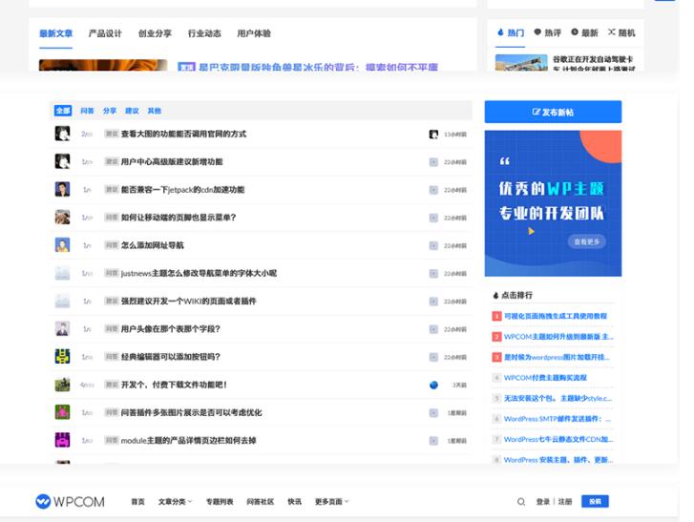This screenshot has height=522, width=694.
Task: Open 问答社区 in navigation bar
Action: click(260, 502)
